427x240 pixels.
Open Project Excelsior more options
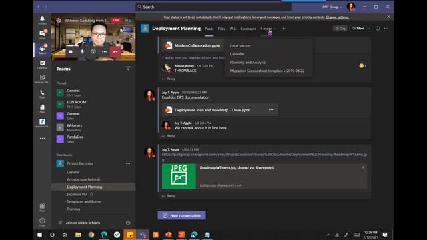point(128,163)
